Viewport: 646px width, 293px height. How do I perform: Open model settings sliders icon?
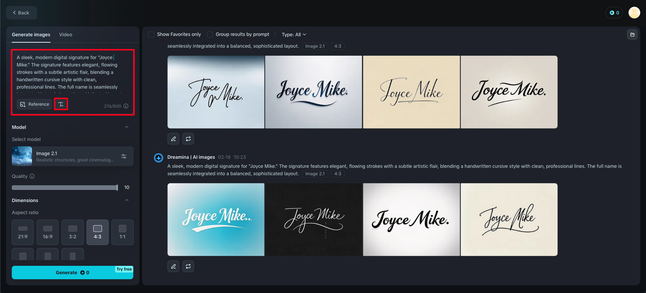[x=124, y=156]
